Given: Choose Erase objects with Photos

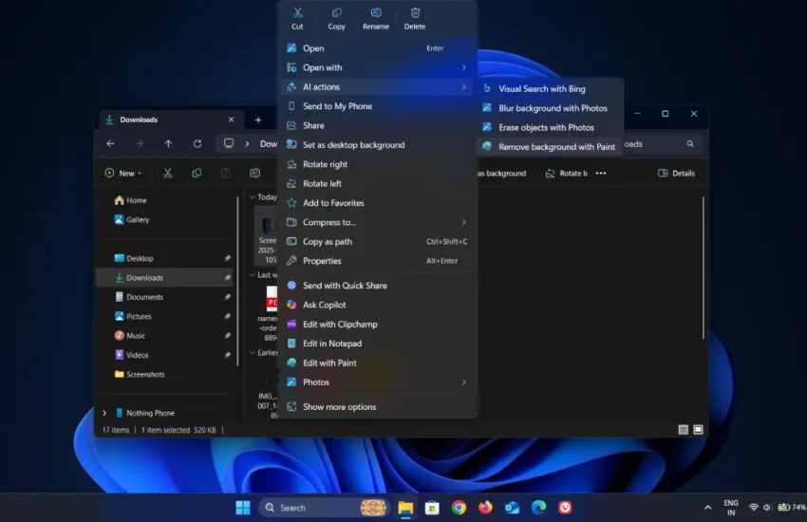Looking at the screenshot, I should [x=550, y=127].
